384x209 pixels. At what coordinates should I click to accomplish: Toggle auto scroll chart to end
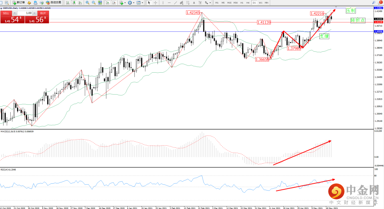[107, 3]
